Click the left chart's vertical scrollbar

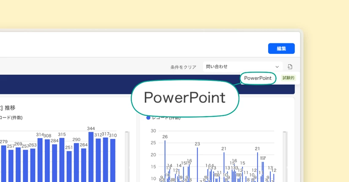(x=127, y=157)
